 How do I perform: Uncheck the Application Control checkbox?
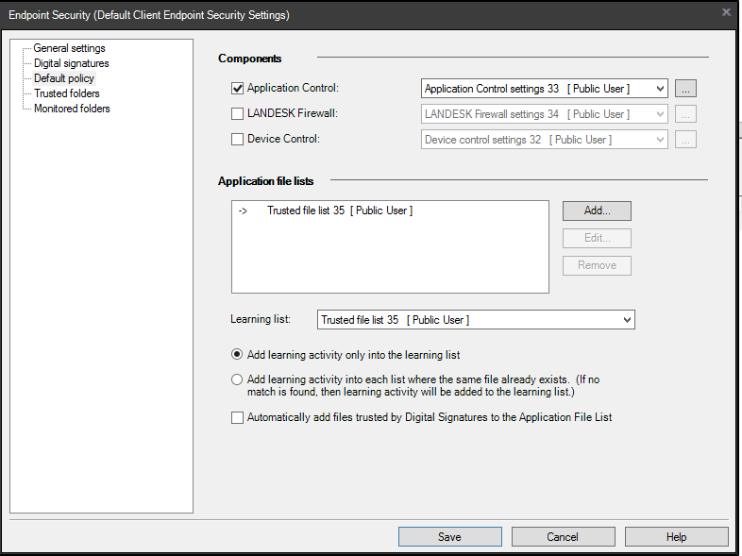(238, 89)
